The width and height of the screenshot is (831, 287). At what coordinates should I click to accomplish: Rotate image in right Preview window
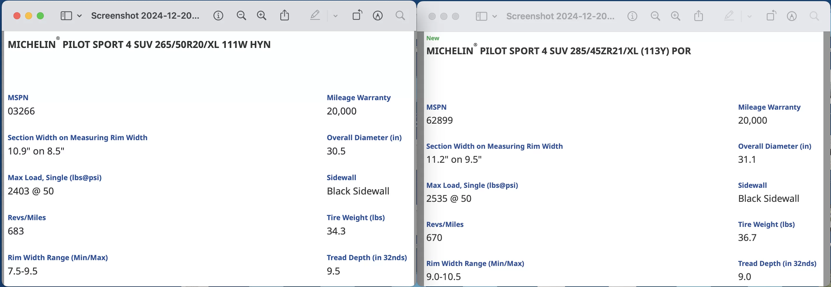[771, 15]
